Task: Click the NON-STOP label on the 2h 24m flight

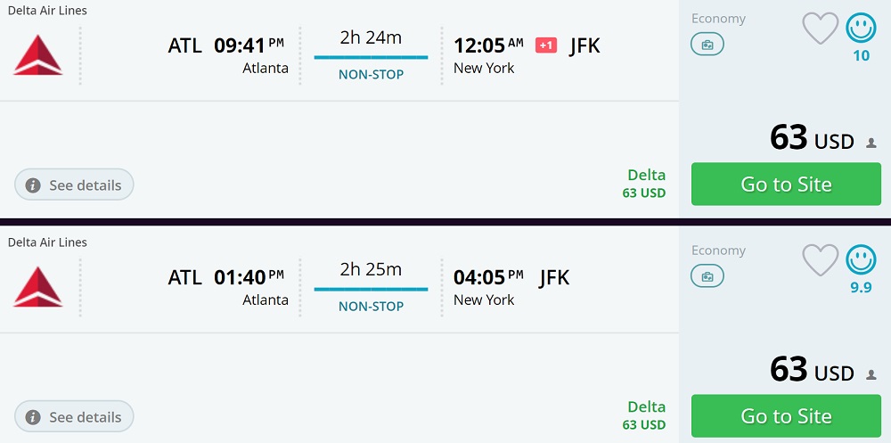Action: tap(371, 75)
